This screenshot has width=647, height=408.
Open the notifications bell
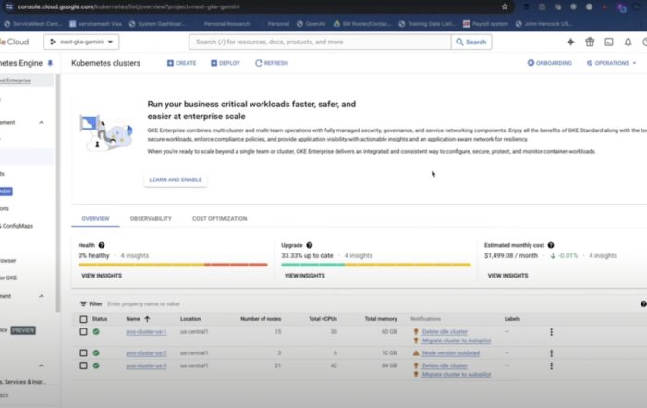629,42
